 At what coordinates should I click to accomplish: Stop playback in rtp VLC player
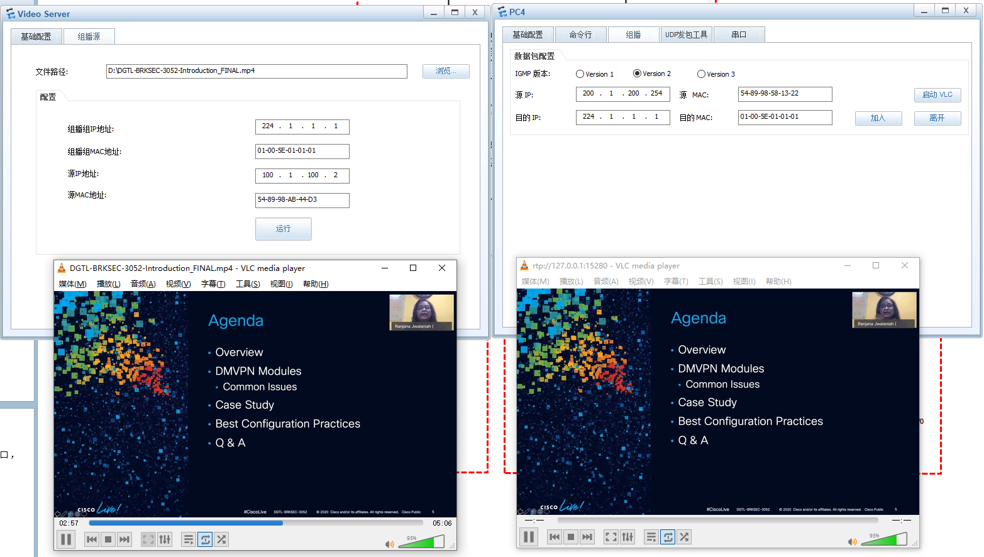(x=571, y=537)
